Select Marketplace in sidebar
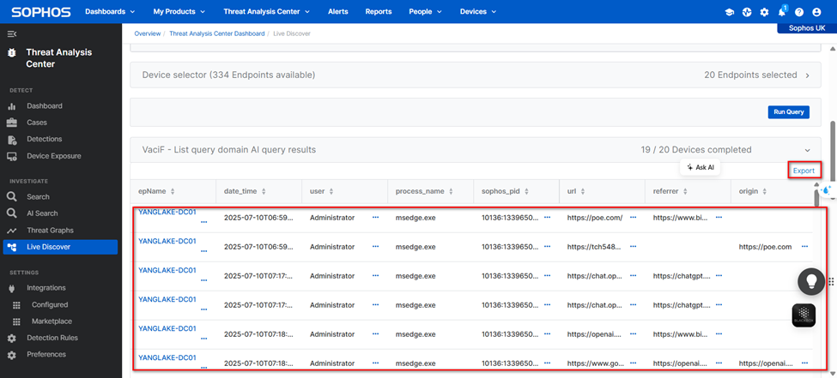 click(x=52, y=321)
